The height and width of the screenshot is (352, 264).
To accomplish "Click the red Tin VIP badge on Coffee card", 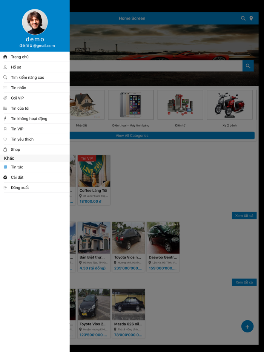I will point(87,158).
